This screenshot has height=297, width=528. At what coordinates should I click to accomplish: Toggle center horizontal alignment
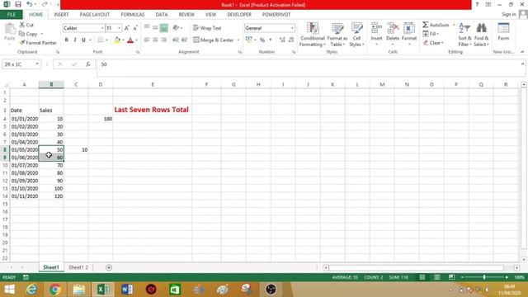click(x=155, y=40)
